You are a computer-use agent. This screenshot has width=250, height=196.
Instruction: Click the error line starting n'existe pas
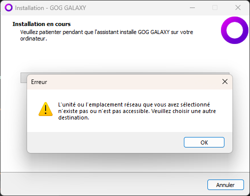click(137, 111)
